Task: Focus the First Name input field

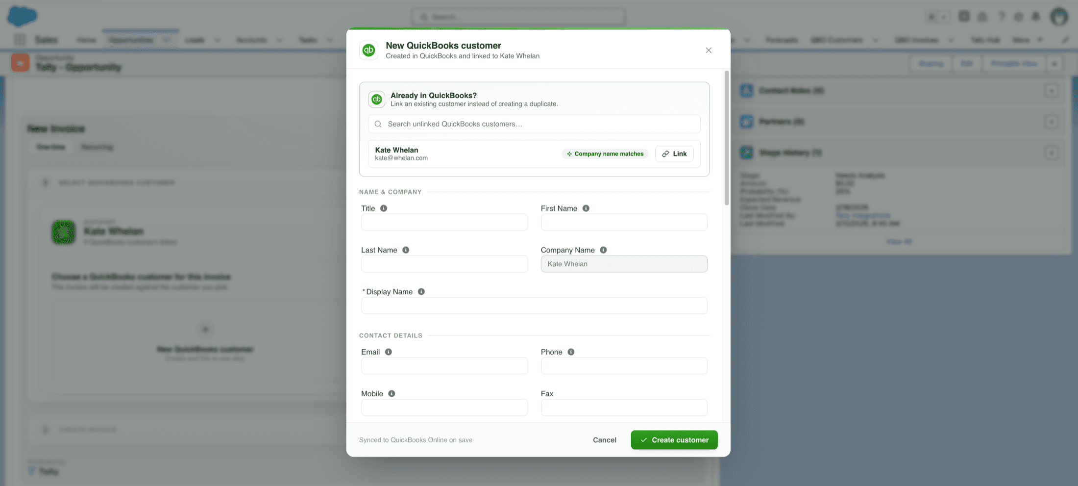Action: [624, 222]
